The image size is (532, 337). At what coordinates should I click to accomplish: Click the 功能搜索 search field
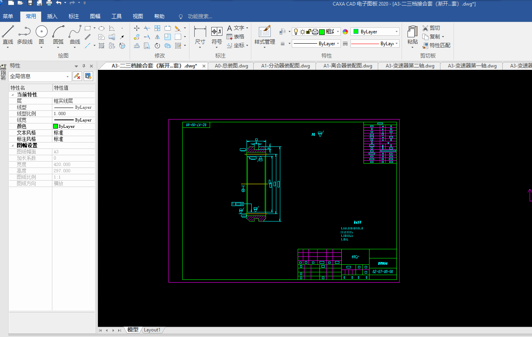[x=200, y=16]
